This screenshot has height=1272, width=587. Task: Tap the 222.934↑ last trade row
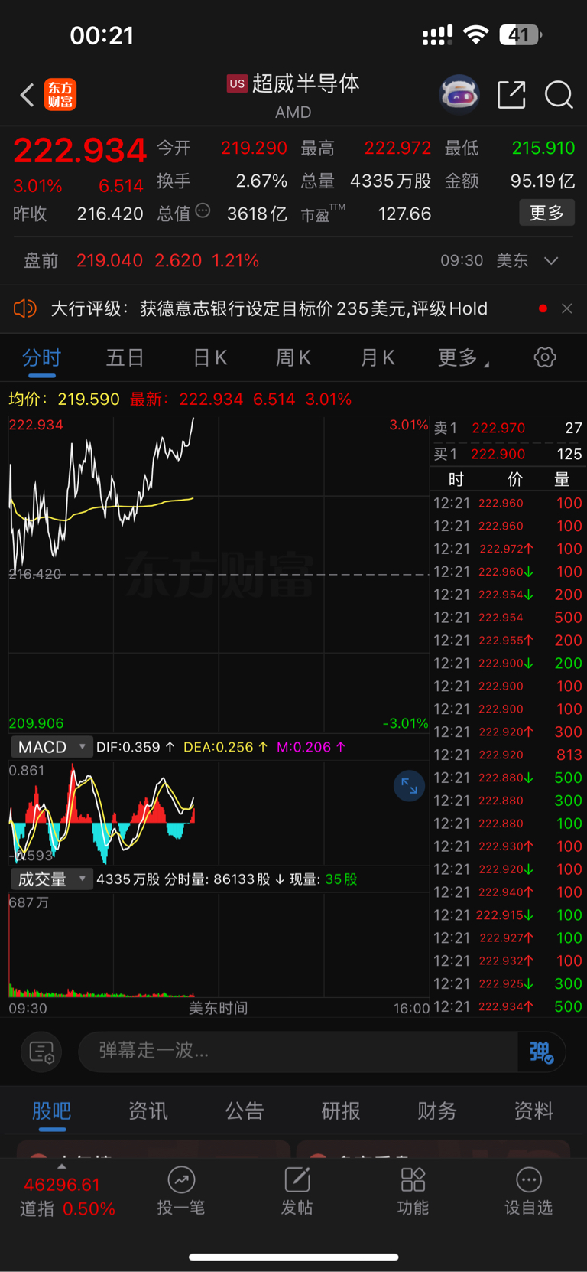(508, 1006)
